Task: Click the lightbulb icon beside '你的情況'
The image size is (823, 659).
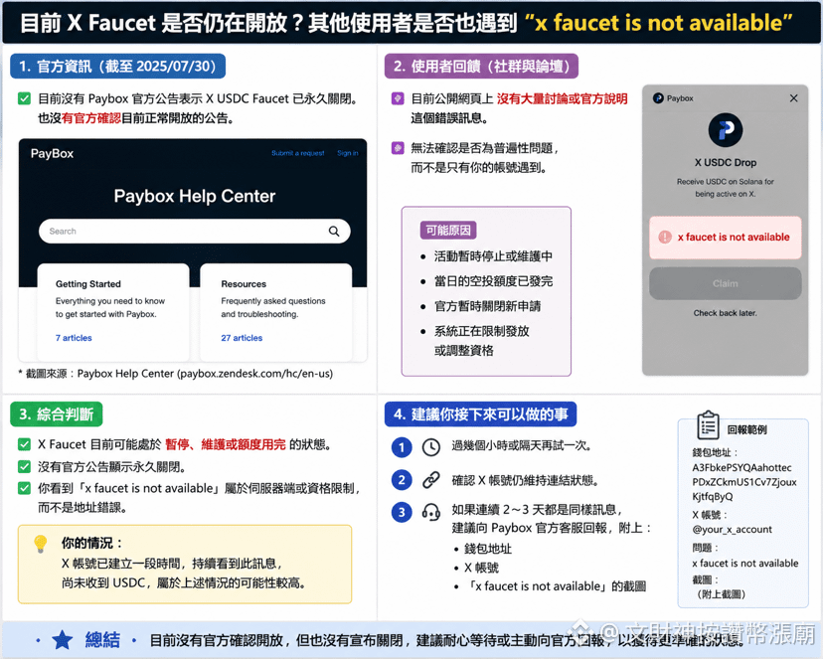Action: (41, 544)
